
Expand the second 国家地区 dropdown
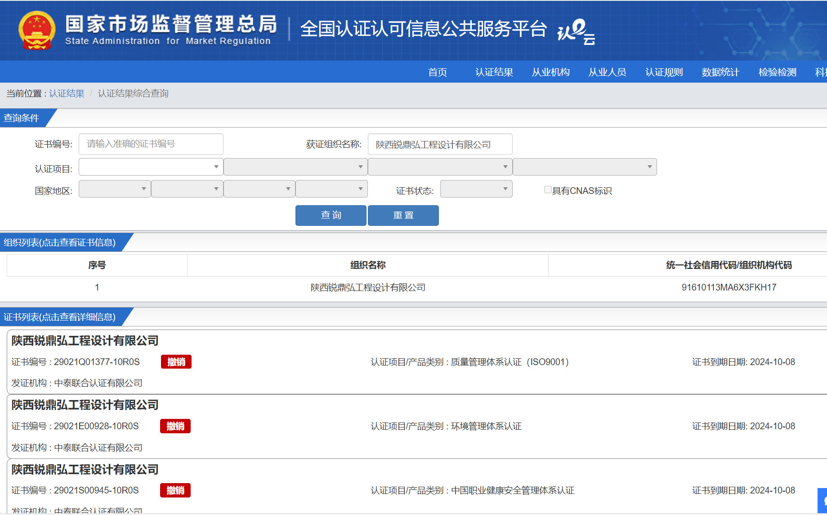point(187,189)
